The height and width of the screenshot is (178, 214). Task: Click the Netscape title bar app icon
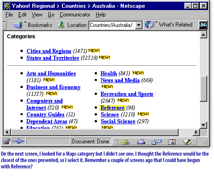pyautogui.click(x=7, y=6)
